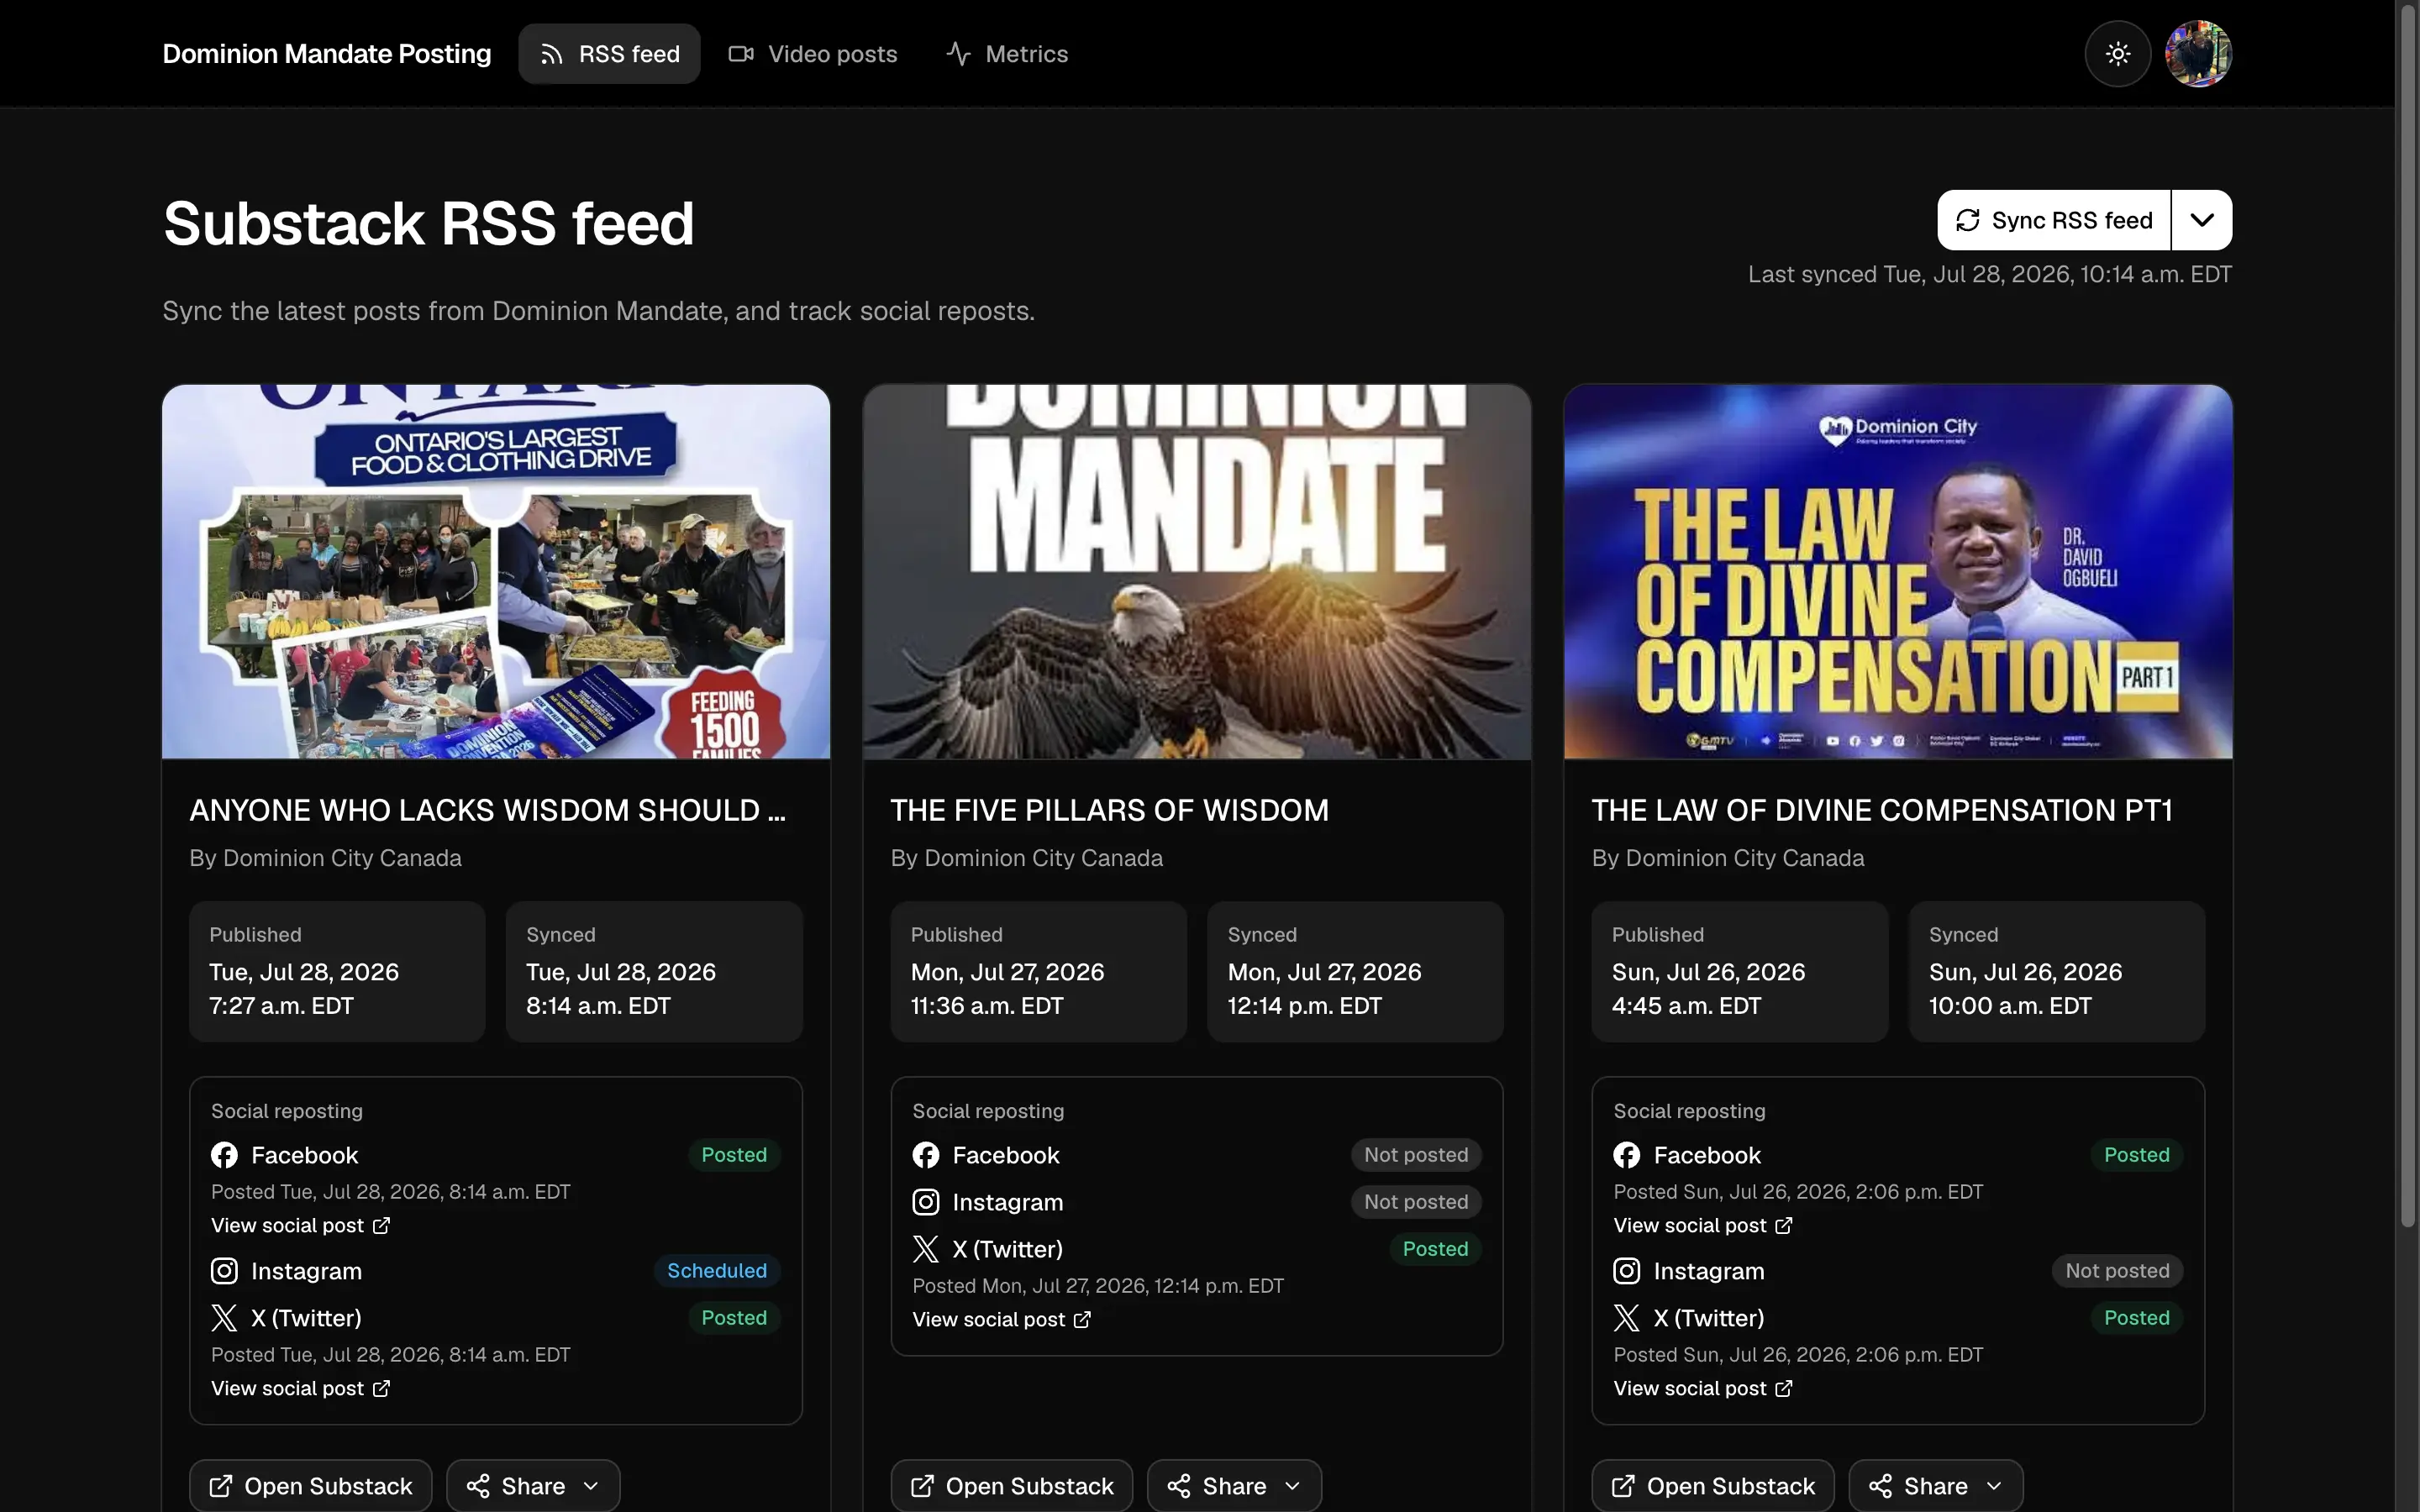The image size is (2420, 1512).
Task: Click Scheduled badge beside Instagram in first card
Action: (717, 1271)
